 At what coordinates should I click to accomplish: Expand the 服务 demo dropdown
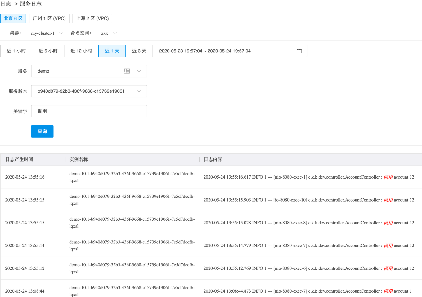click(x=89, y=71)
